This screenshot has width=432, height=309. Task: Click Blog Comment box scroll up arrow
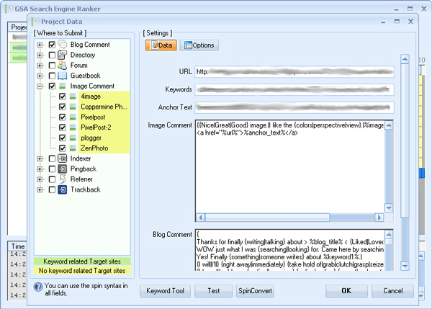click(x=389, y=235)
